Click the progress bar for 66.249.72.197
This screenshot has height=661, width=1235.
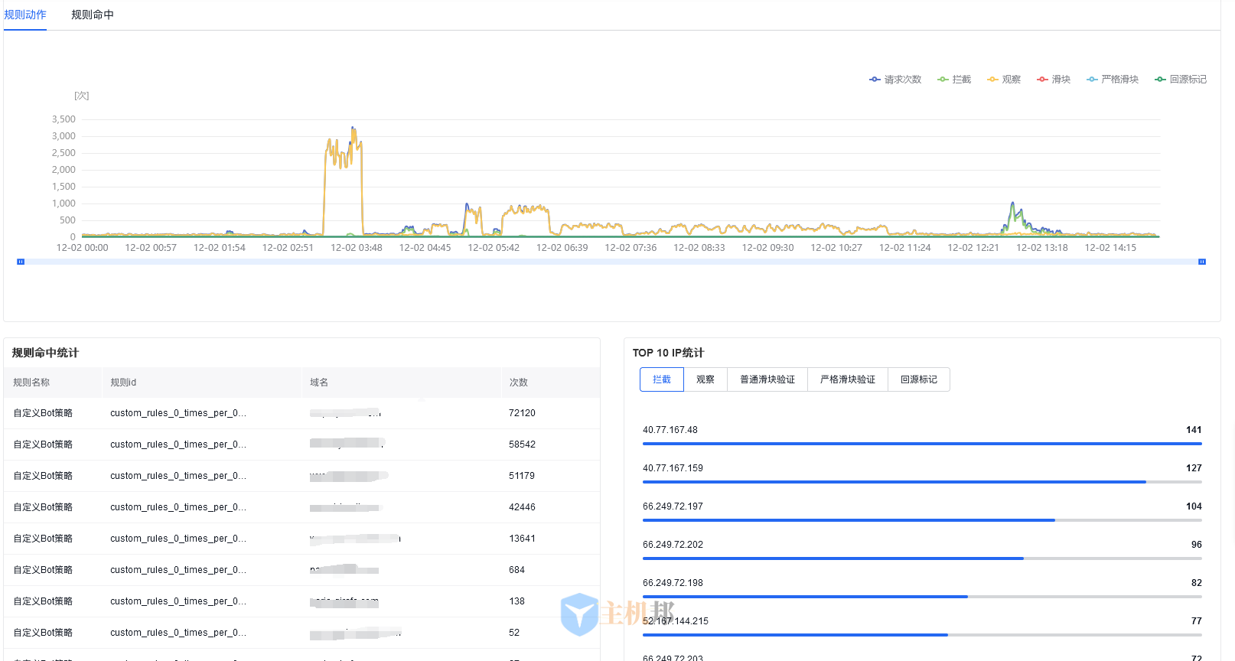[922, 520]
